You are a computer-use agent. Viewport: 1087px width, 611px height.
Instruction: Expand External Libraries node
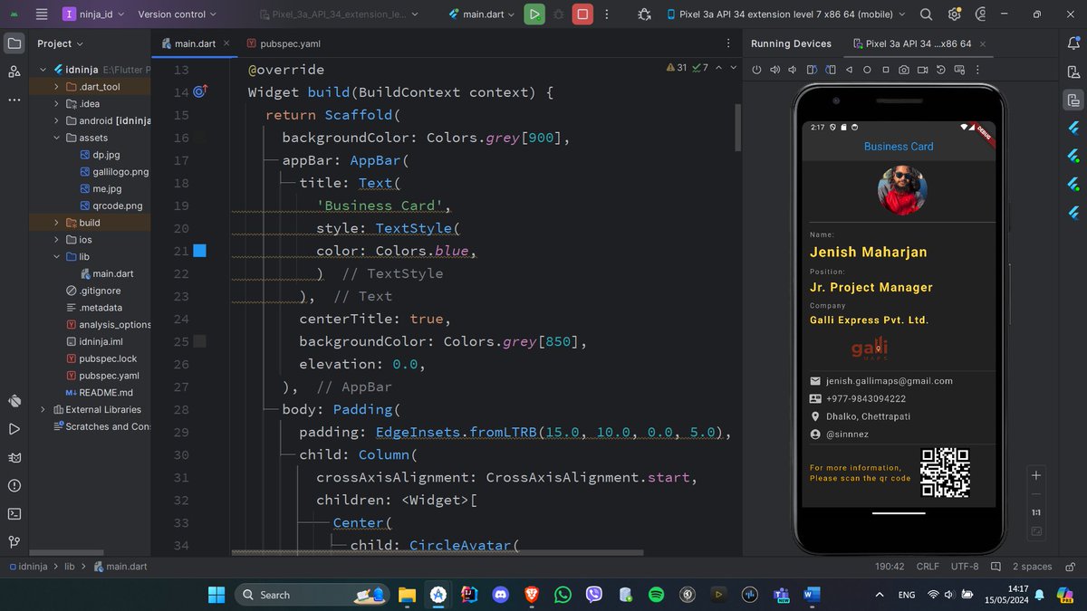[x=43, y=409]
